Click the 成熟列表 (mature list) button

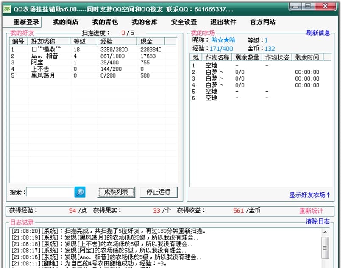tap(116, 192)
